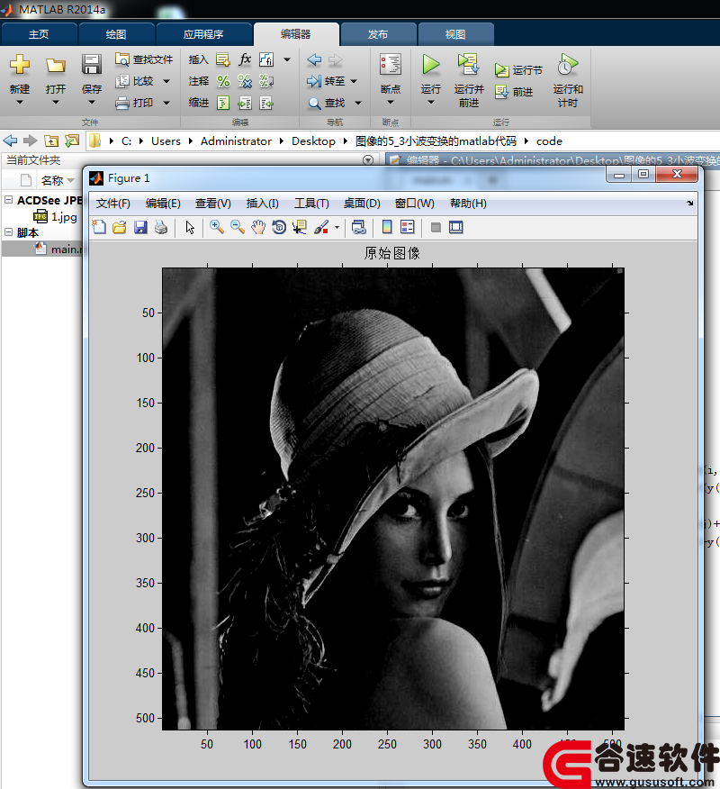This screenshot has height=789, width=720.
Task: Toggle the pan hand tool
Action: coord(258,227)
